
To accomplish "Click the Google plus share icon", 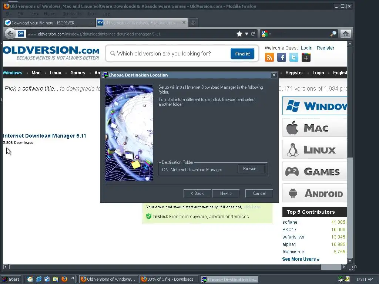I will coord(306,57).
